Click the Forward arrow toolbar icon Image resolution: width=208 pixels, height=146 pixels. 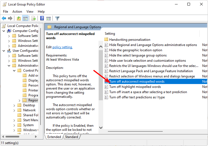point(10,18)
